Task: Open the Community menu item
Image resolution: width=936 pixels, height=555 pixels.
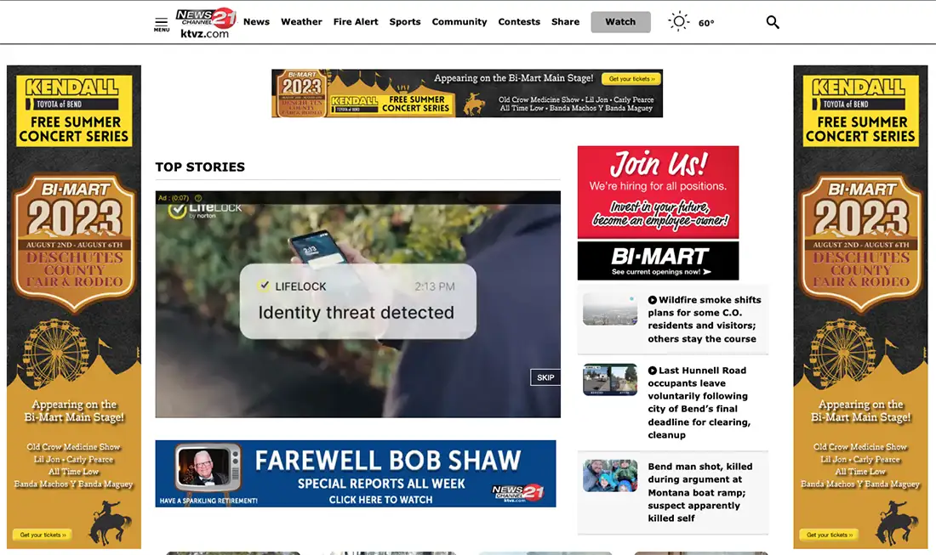Action: tap(459, 21)
